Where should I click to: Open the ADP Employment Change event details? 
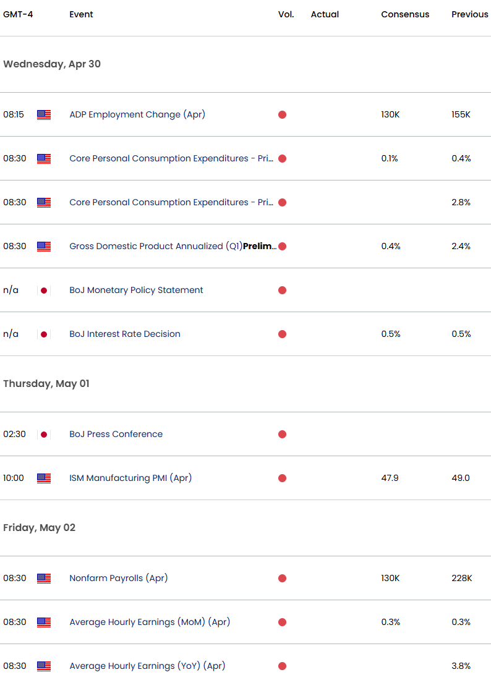[x=137, y=114]
